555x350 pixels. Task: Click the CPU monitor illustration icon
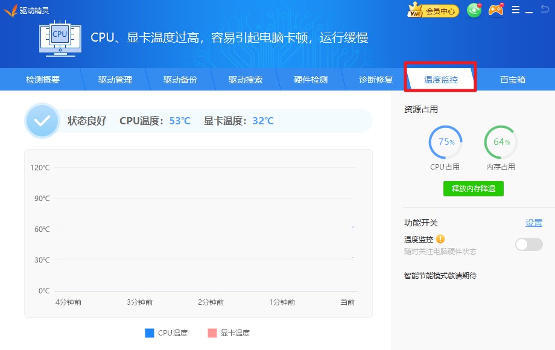(60, 39)
